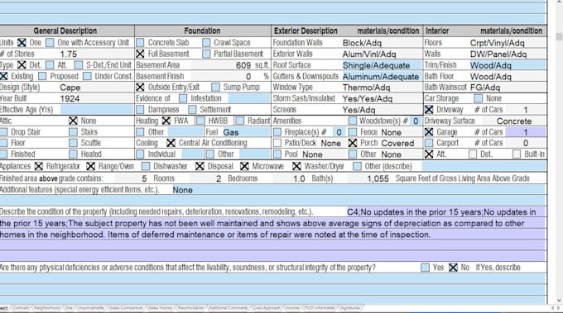Select the Design (Style) value Cape
Screen dimensions: 563x313
pyautogui.click(x=70, y=88)
